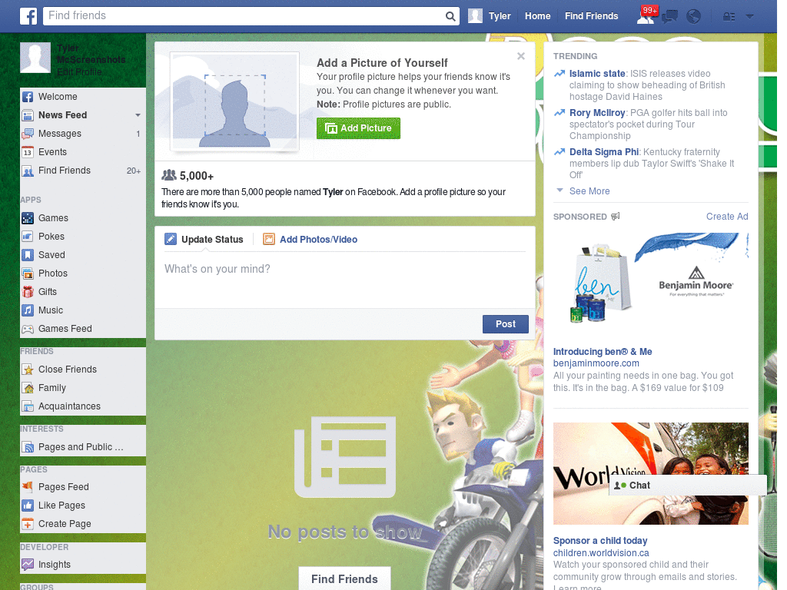Image resolution: width=787 pixels, height=590 pixels.
Task: Click the Family house icon
Action: point(28,388)
